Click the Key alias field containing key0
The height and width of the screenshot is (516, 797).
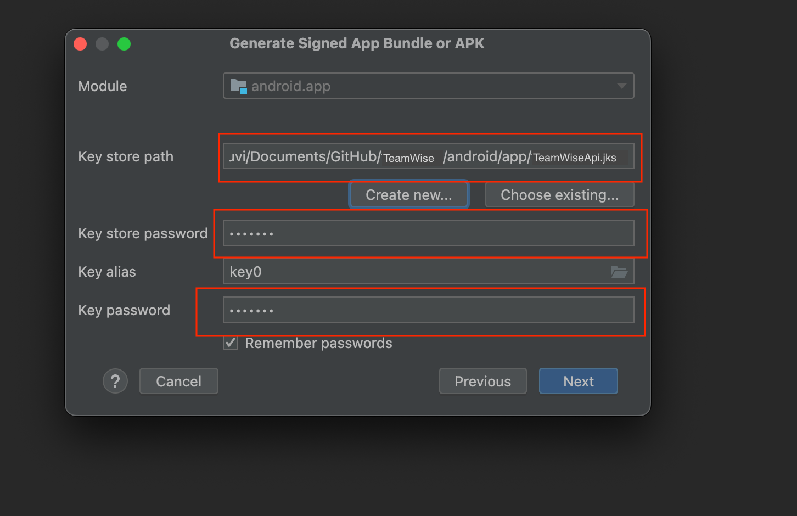pyautogui.click(x=428, y=271)
